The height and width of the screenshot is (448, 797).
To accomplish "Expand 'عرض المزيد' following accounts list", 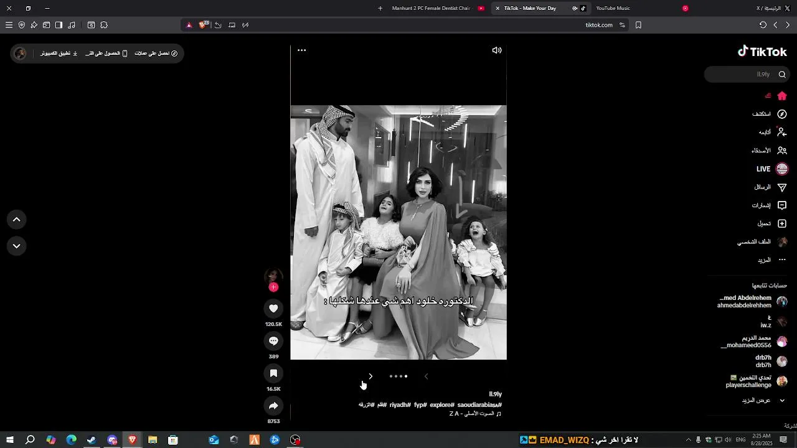I will pyautogui.click(x=764, y=400).
